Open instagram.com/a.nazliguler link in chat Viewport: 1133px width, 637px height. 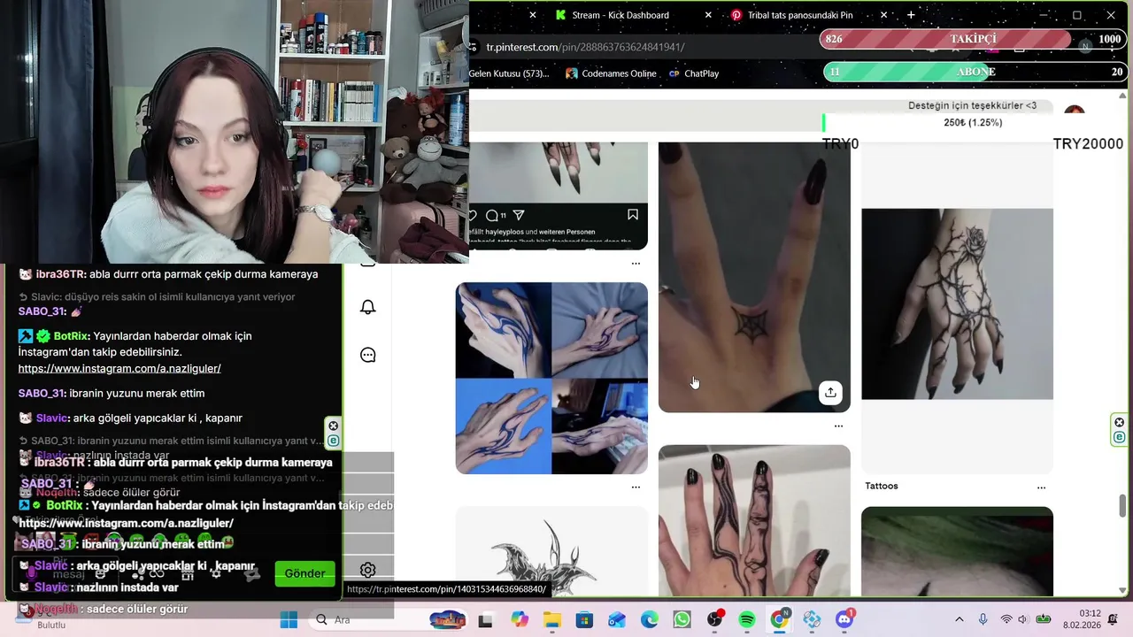click(x=119, y=368)
